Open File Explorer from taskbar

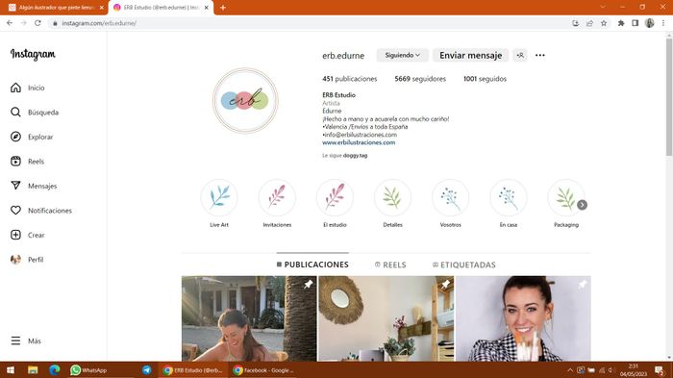tap(33, 370)
